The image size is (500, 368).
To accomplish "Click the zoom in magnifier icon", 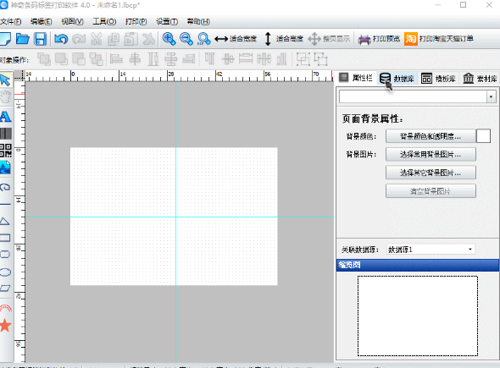I will 169,39.
